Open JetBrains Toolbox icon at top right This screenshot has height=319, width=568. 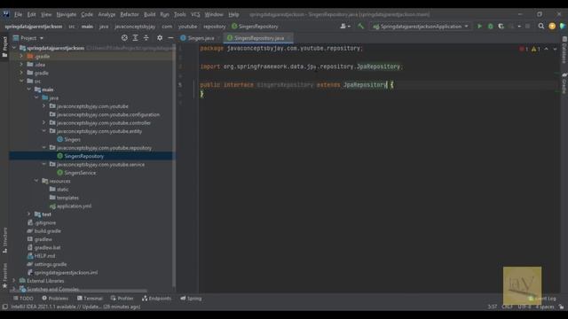[563, 27]
